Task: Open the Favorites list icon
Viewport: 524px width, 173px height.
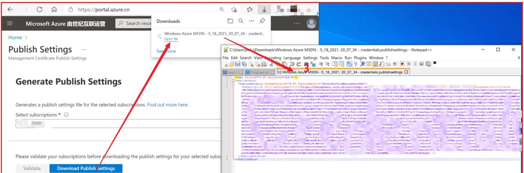Action: click(x=250, y=9)
